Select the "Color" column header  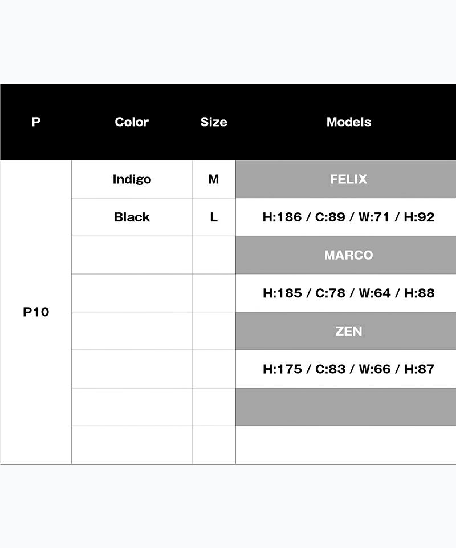[132, 122]
